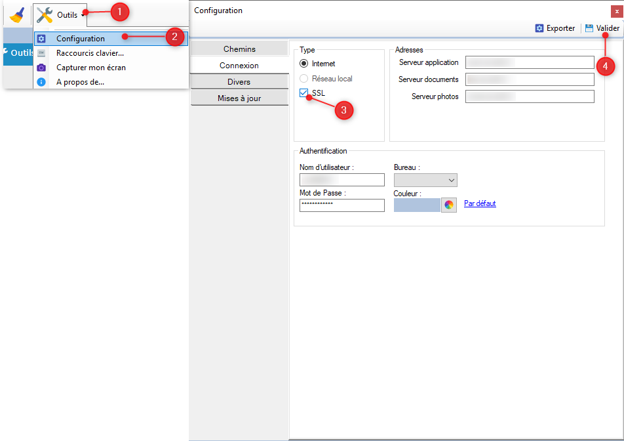624x441 pixels.
Task: Switch to the Chemins tab
Action: (239, 49)
